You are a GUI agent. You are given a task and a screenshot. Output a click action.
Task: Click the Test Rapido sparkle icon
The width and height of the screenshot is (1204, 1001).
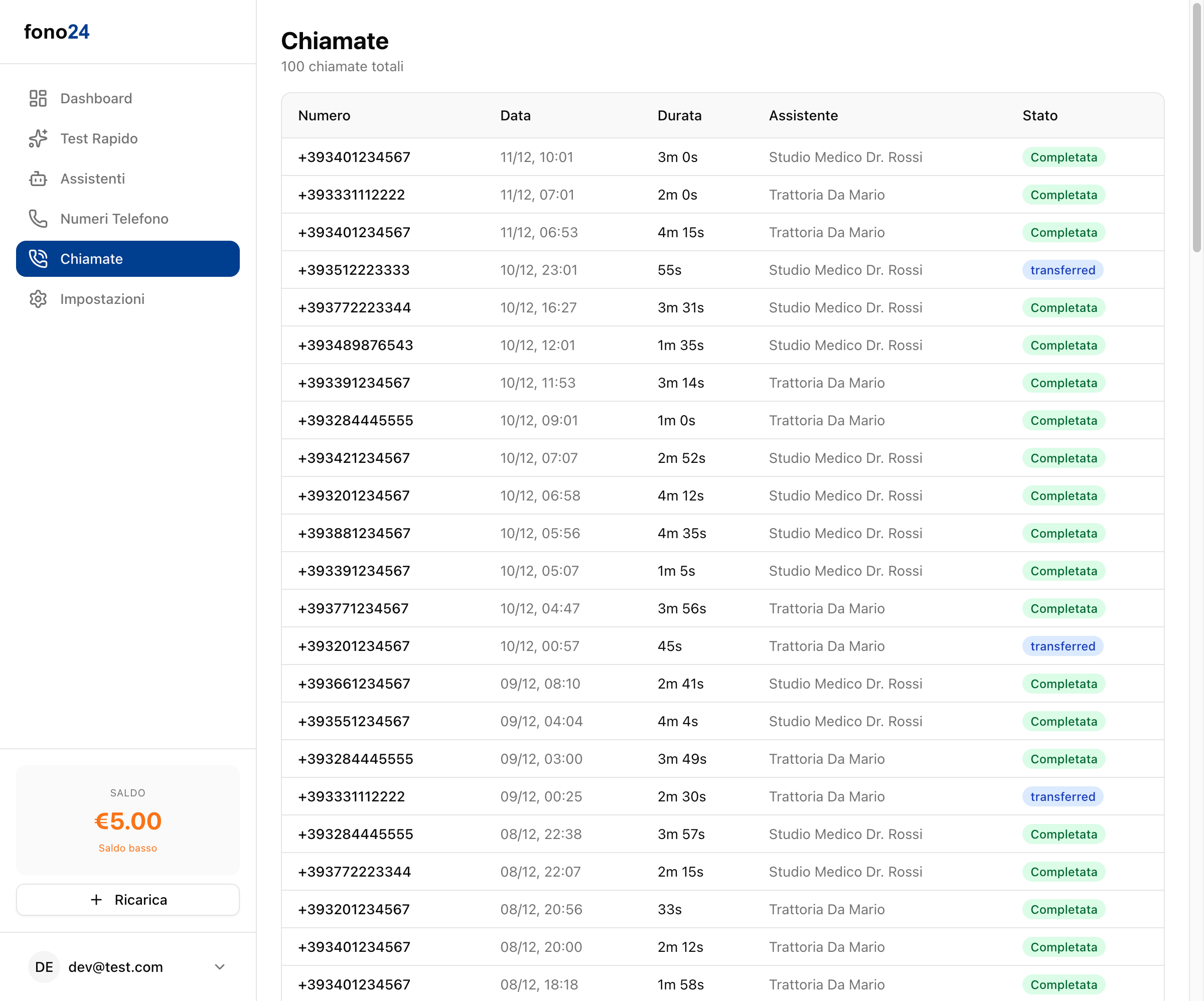coord(38,138)
